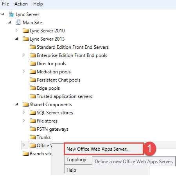
Task: Click the PSTN gateways folder icon
Action: (x=32, y=129)
